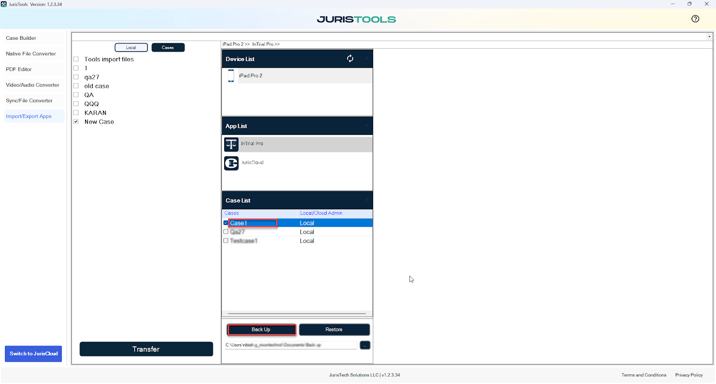Click the backup path input field
The image size is (716, 384).
click(291, 345)
